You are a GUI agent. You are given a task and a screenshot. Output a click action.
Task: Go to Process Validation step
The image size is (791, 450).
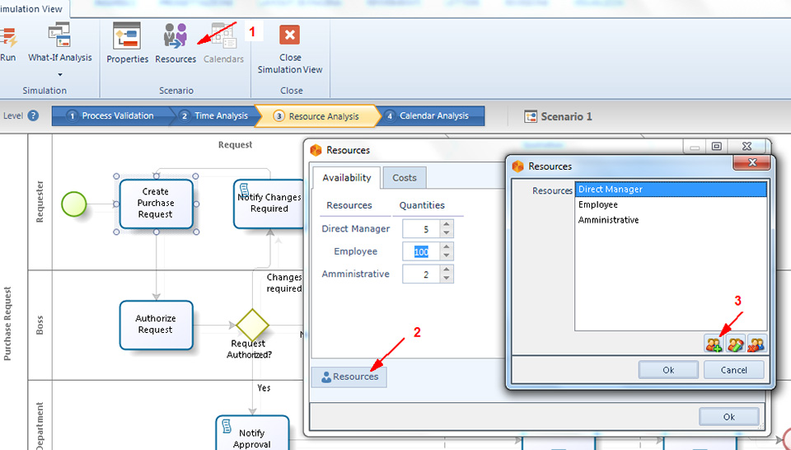(x=111, y=116)
